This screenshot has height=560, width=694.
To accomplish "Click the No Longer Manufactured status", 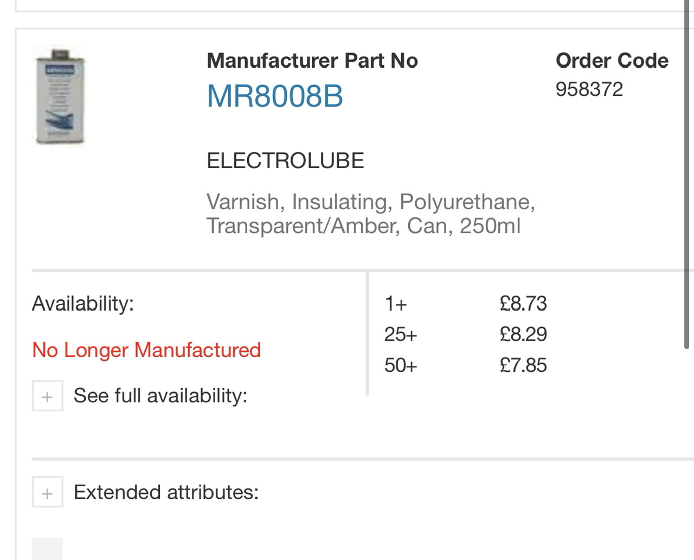I will (x=146, y=350).
